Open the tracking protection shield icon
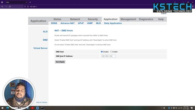 click(x=25, y=6)
